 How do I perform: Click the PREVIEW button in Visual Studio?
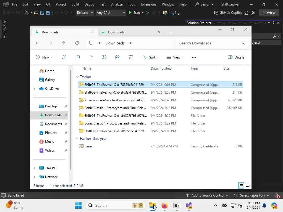point(269,13)
